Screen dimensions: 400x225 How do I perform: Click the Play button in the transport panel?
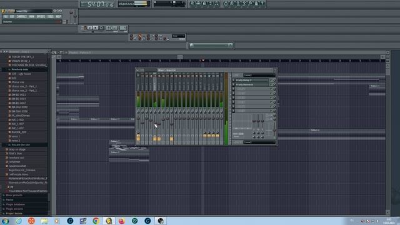(90, 27)
